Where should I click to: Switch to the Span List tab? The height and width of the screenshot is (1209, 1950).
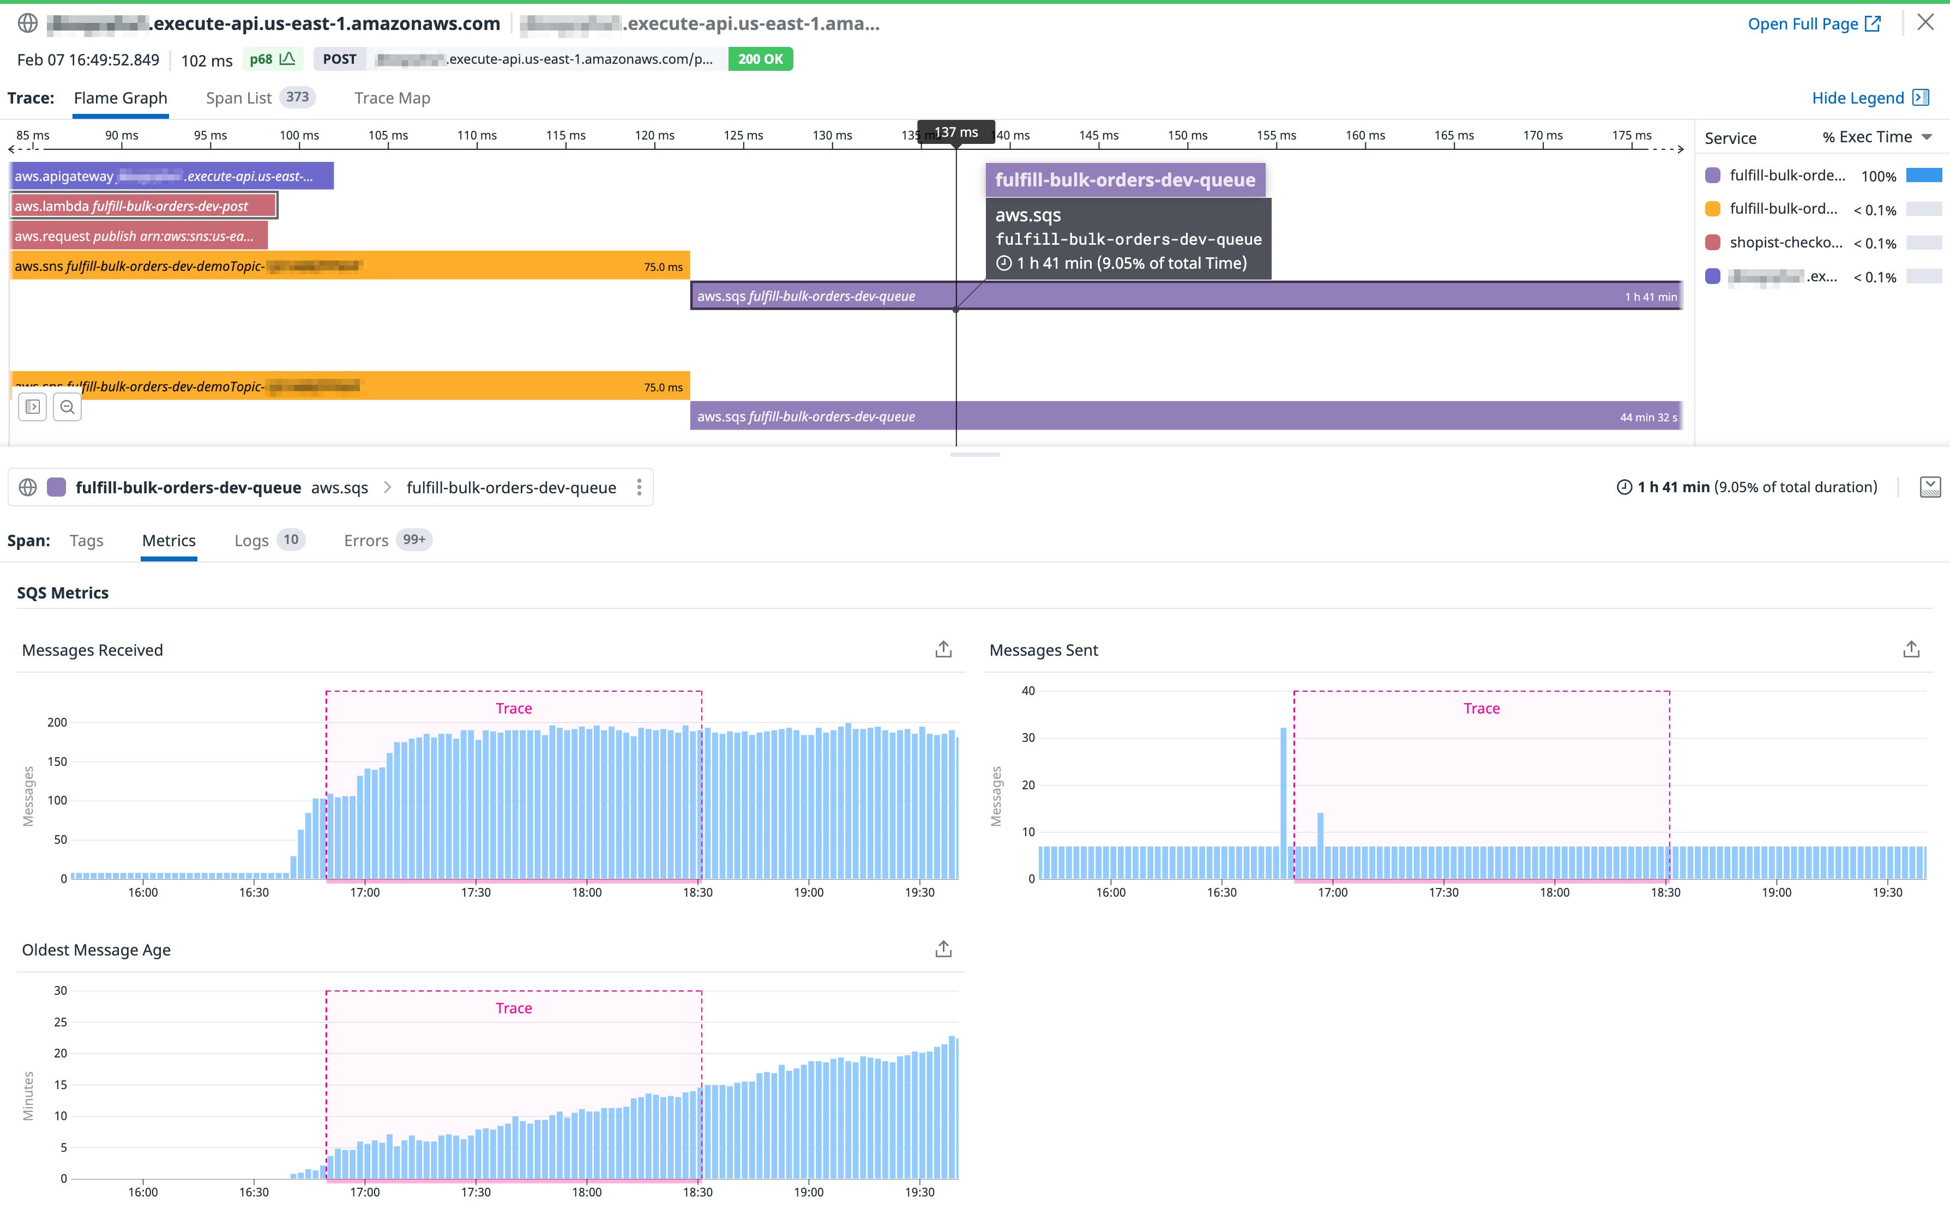239,98
